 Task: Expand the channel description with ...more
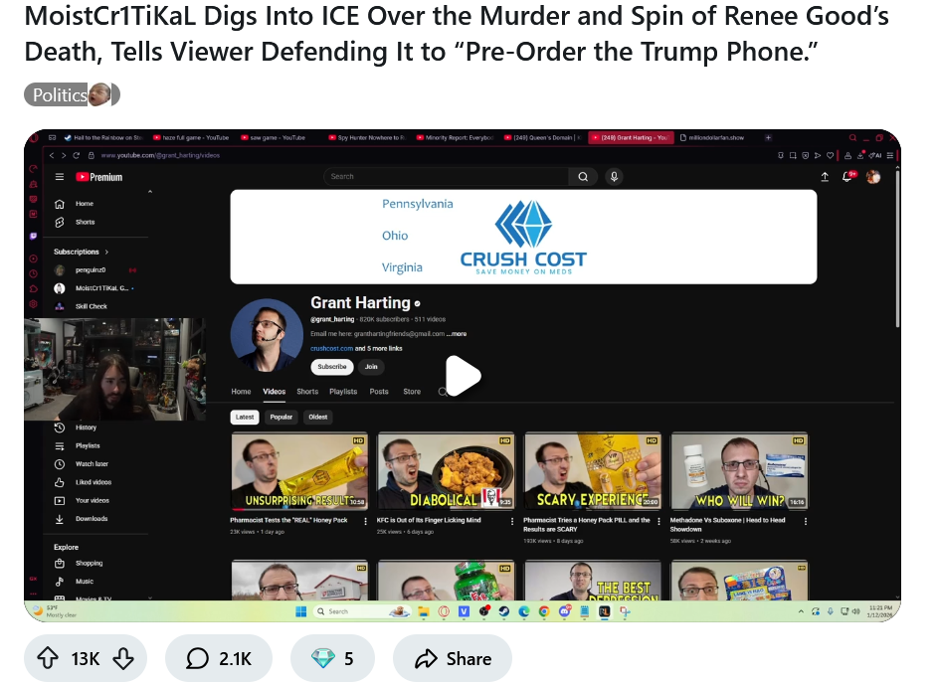457,334
